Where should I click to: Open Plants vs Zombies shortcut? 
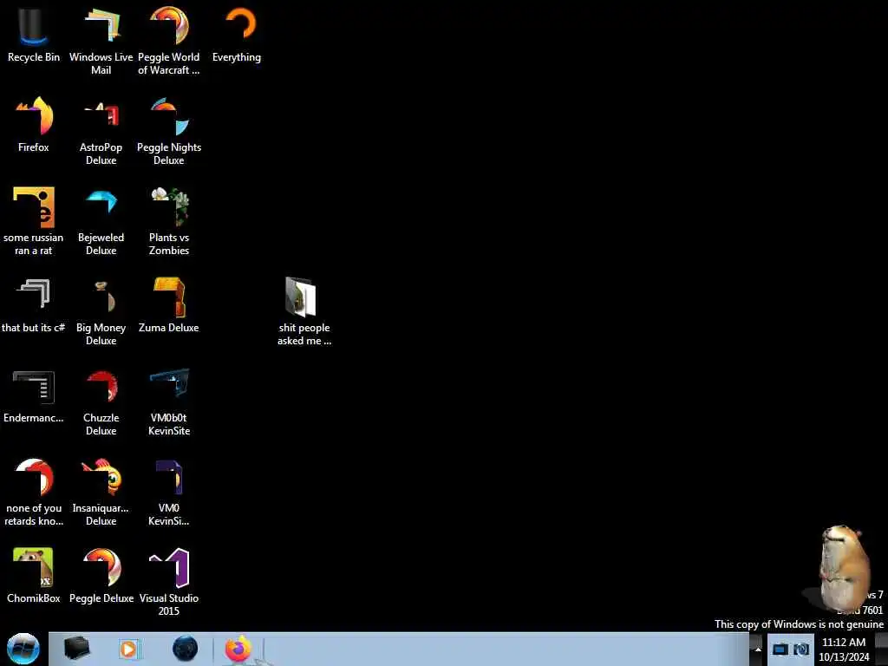click(169, 221)
